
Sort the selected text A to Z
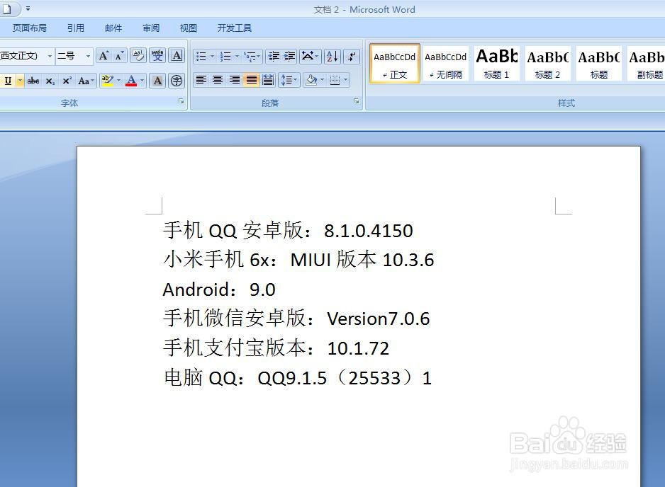tap(332, 57)
